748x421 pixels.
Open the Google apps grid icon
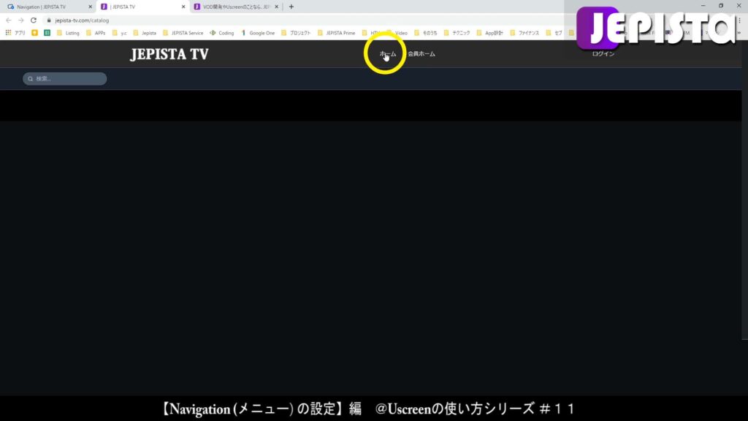click(x=8, y=33)
